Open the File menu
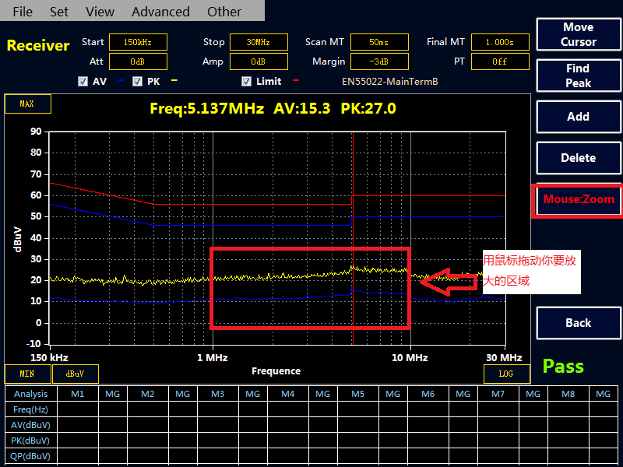This screenshot has width=623, height=467. pos(23,12)
